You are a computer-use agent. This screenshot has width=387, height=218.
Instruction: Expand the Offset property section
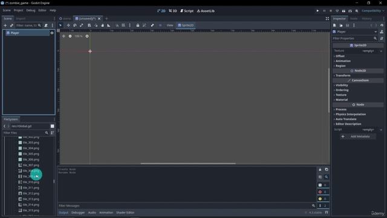click(x=340, y=56)
